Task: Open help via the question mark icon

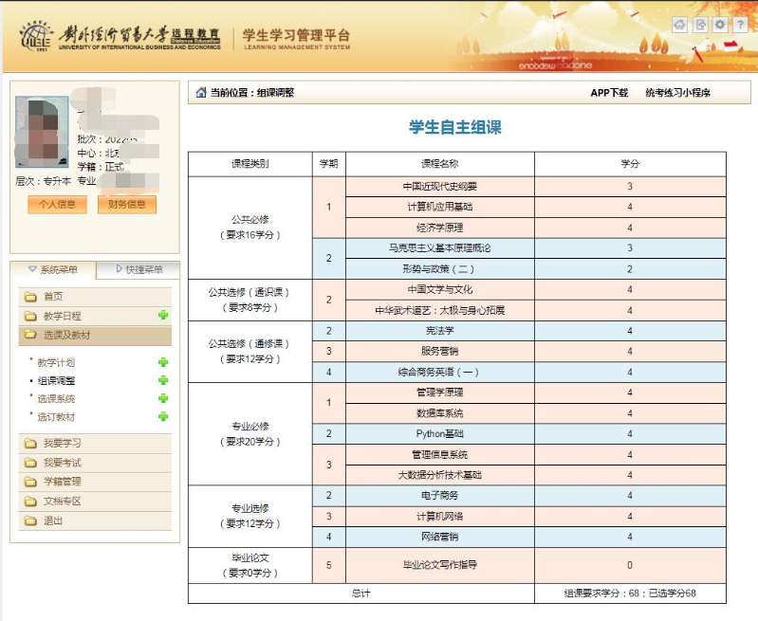Action: 740,24
